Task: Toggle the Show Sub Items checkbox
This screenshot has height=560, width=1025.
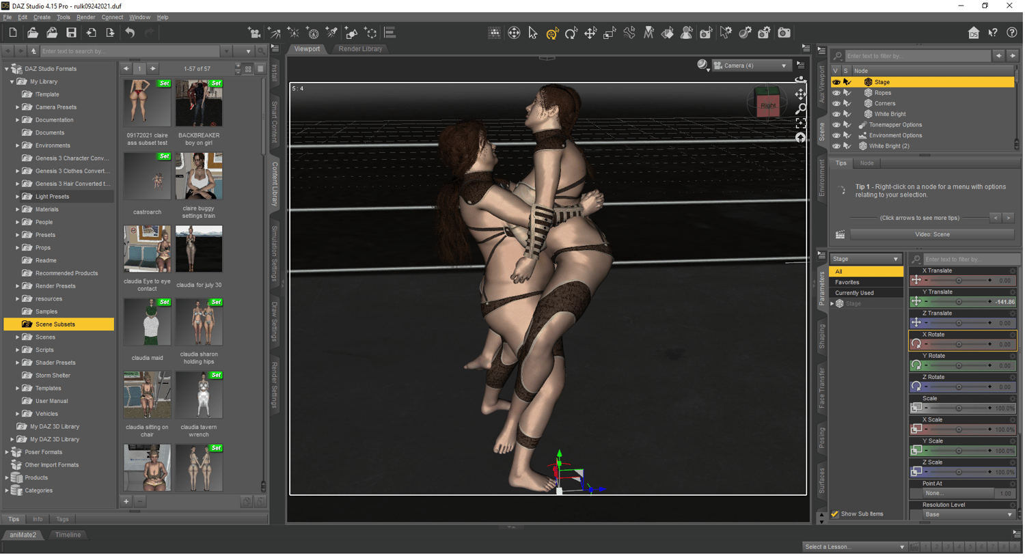Action: [834, 514]
